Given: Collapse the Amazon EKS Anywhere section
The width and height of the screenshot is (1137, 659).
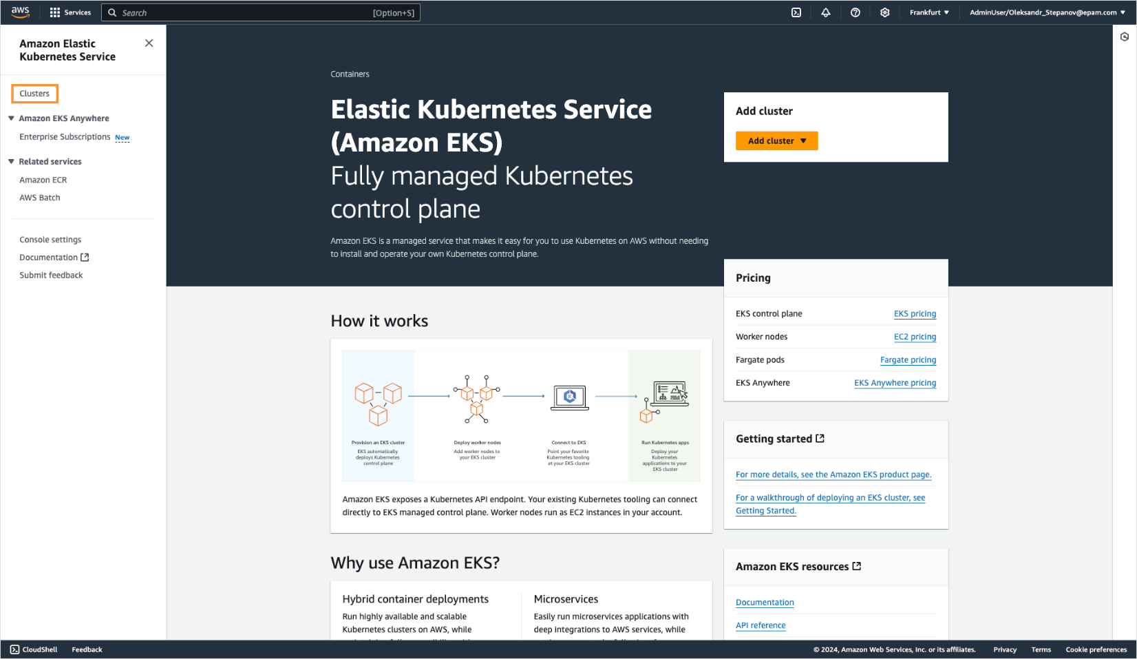Looking at the screenshot, I should tap(10, 118).
